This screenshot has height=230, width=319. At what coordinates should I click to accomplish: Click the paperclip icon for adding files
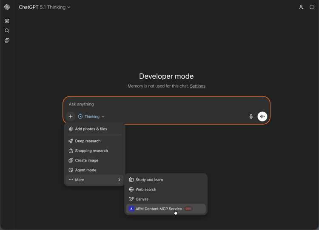[x=71, y=129]
